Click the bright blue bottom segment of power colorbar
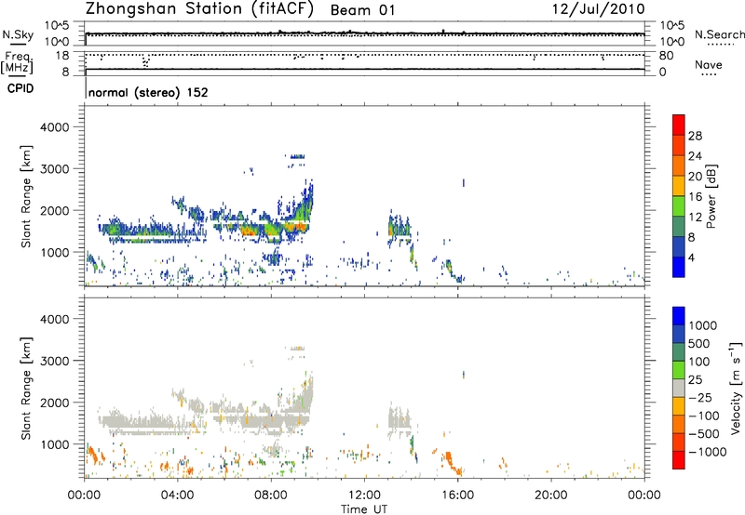745x515 pixels. pos(679,267)
